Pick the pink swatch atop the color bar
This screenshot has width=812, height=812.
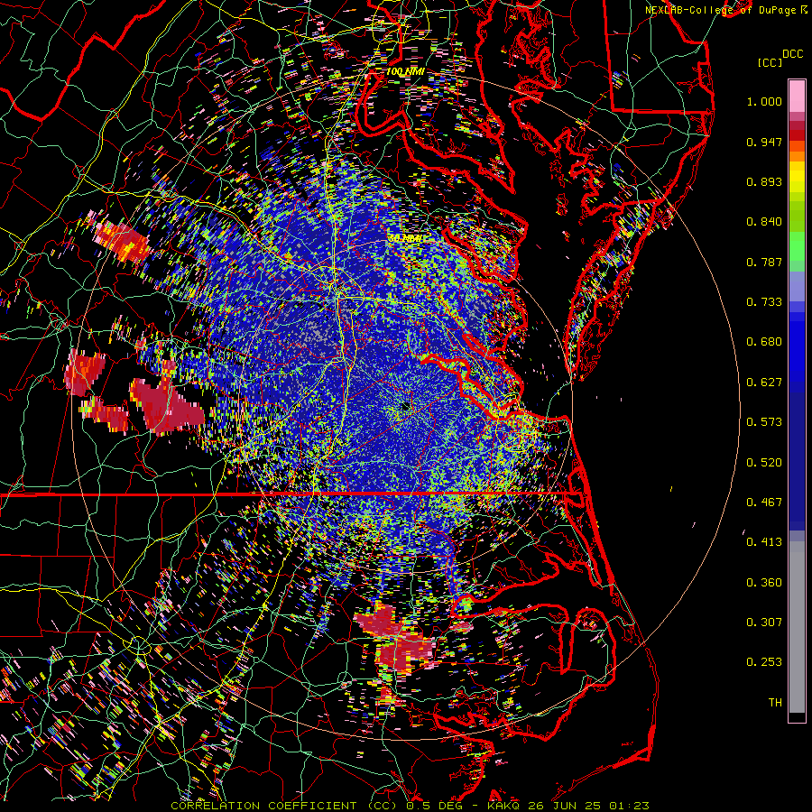click(797, 96)
